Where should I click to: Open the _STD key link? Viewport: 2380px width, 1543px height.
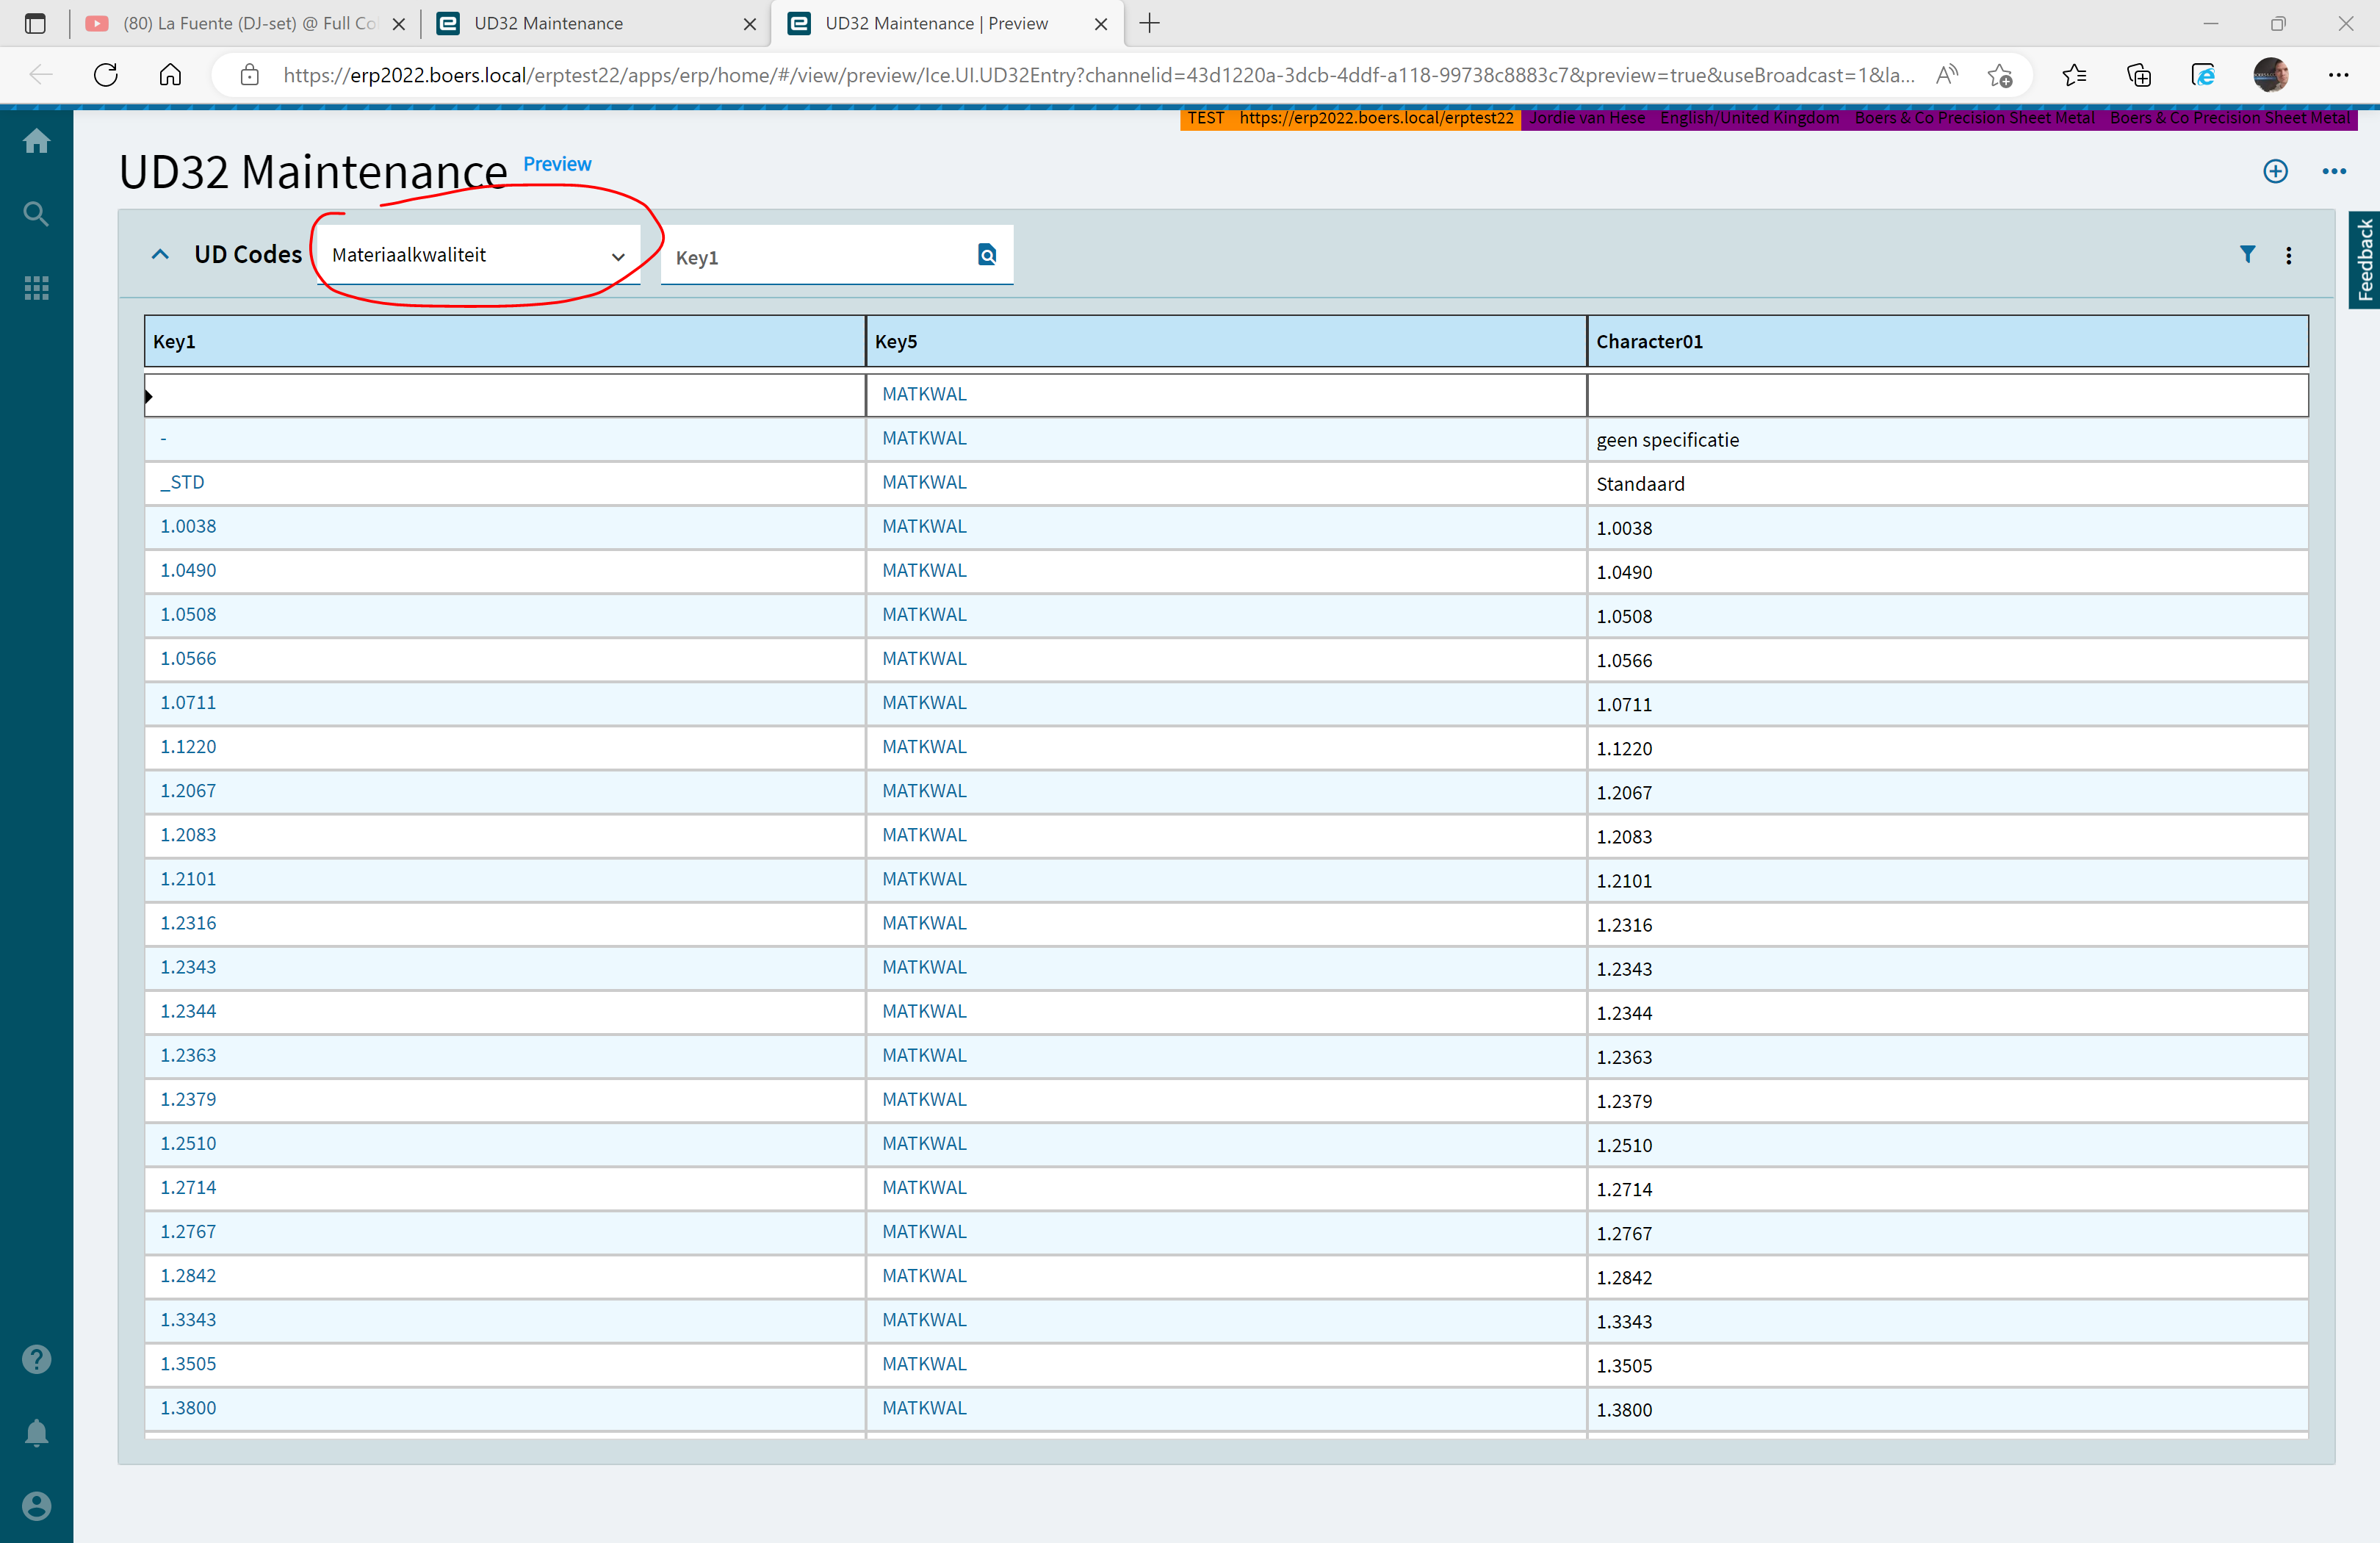[182, 482]
